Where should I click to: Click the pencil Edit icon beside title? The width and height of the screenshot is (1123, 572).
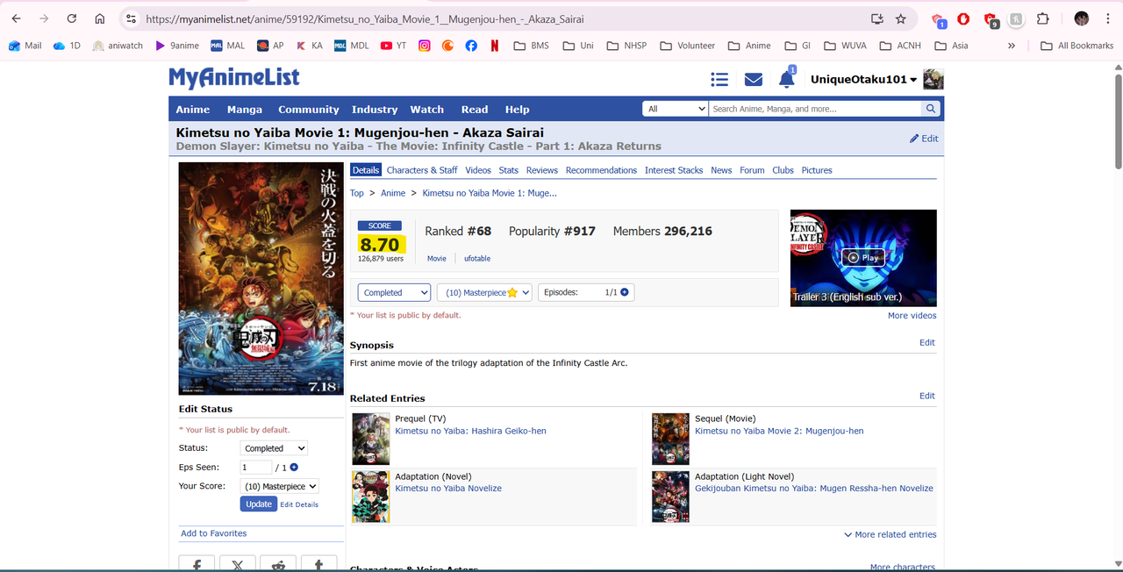tap(924, 139)
